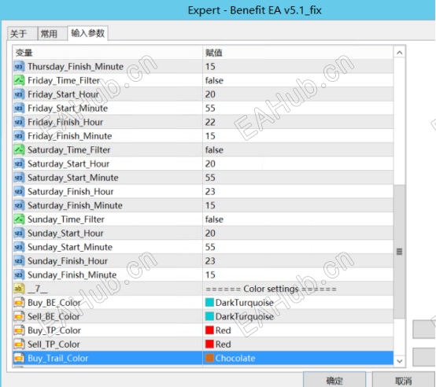Click integer icon beside Saturday_Start_Hour
Screen dimensions: 436x387
19,164
